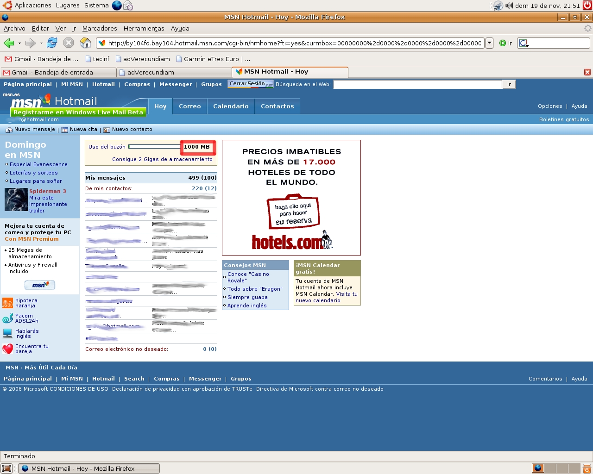Click the Firefox forward arrow

click(31, 43)
